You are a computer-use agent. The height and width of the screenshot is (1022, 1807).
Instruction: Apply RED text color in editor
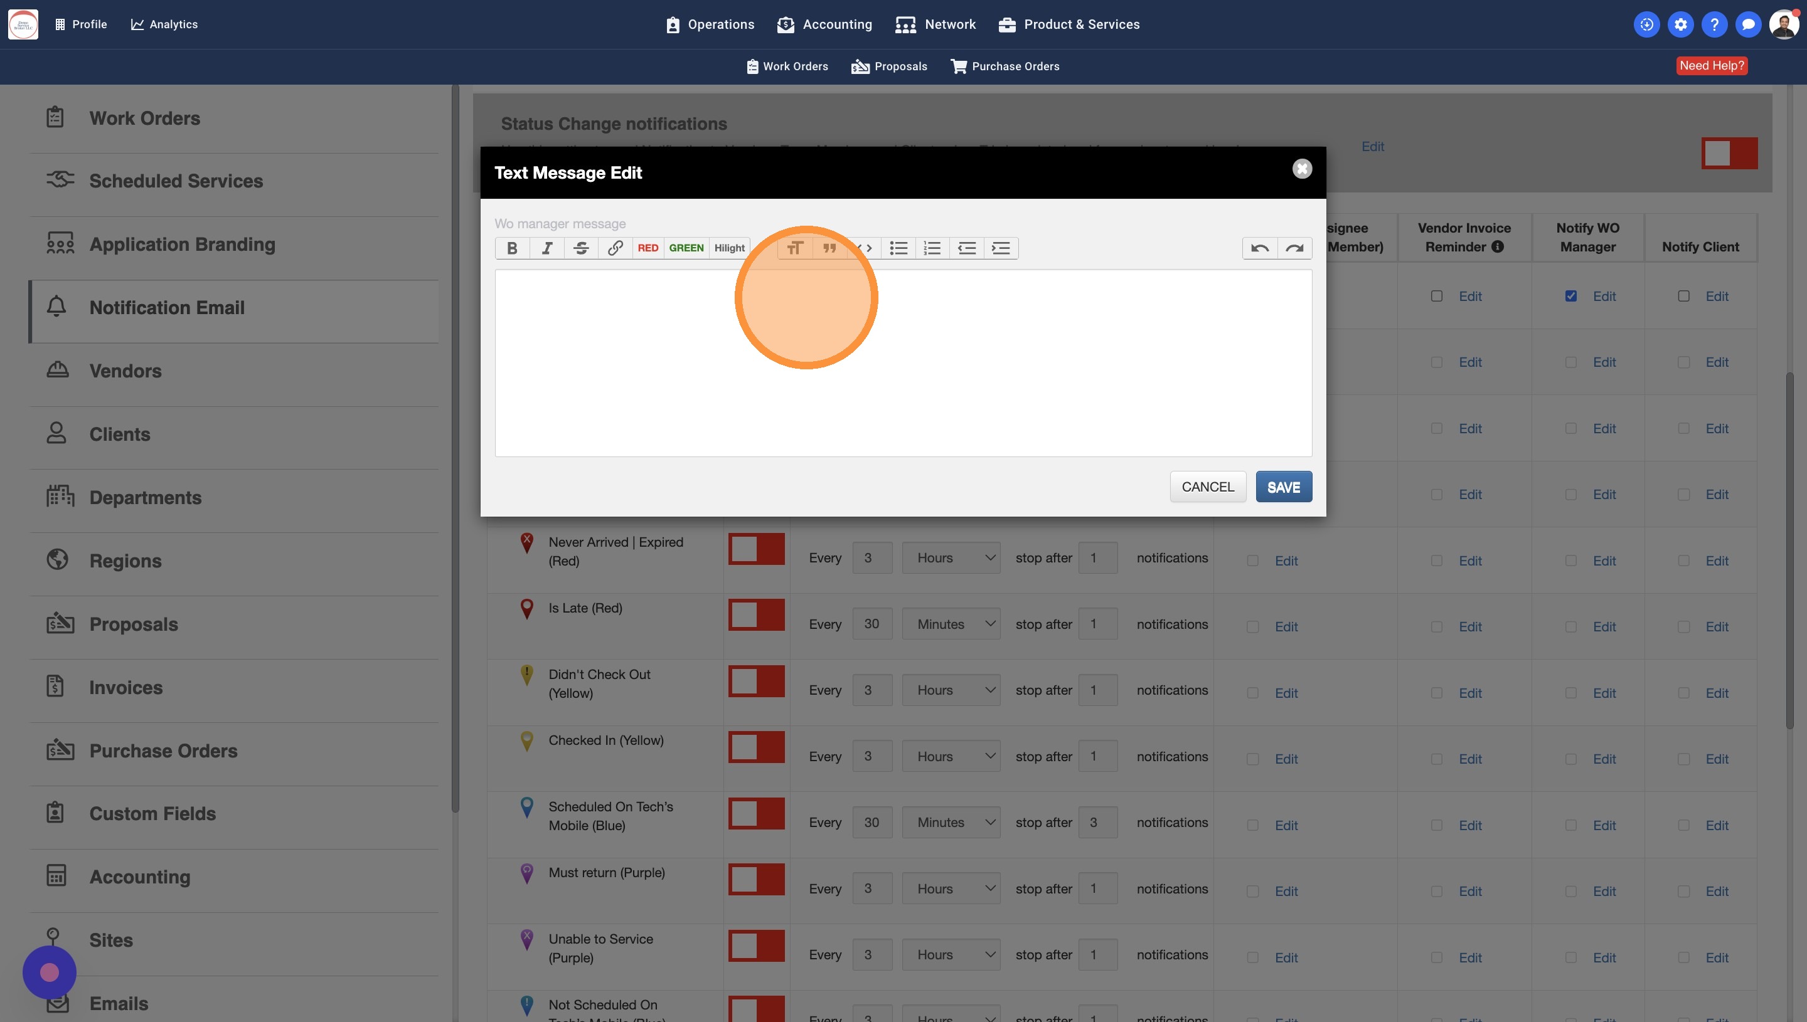point(648,248)
